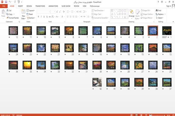Screen dimensions: 175x116
Task: Toggle Justify paragraph alignment
Action: click(76, 17)
